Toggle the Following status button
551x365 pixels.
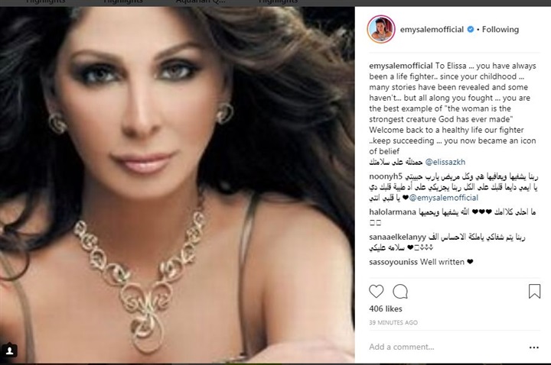500,30
